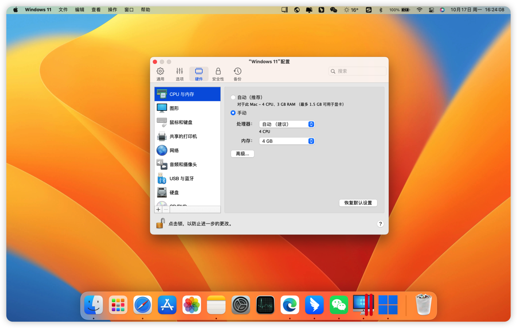Screen dimensions: 517x328
Task: Open Launchpad from the Dock
Action: click(118, 305)
